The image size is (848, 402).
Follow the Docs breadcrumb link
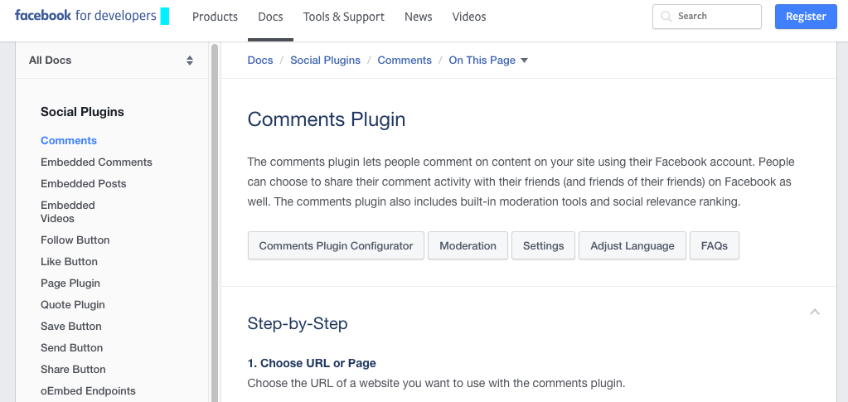click(260, 60)
